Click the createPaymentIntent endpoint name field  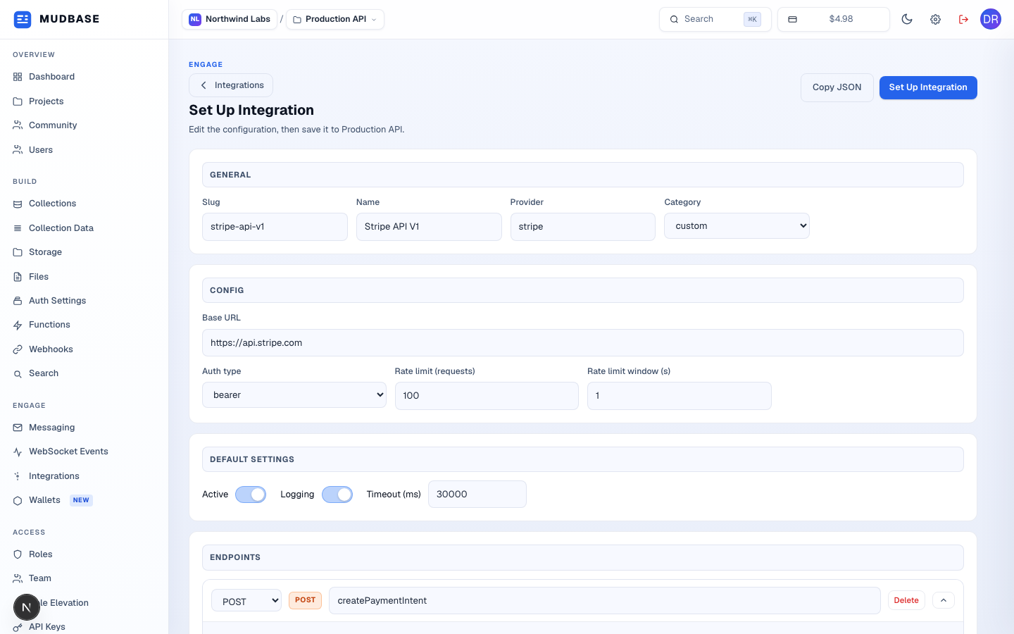coord(605,601)
